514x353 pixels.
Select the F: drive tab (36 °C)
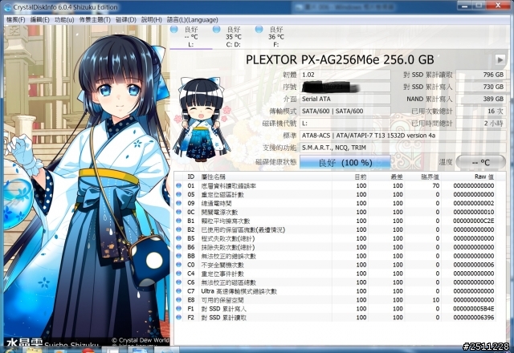point(276,37)
